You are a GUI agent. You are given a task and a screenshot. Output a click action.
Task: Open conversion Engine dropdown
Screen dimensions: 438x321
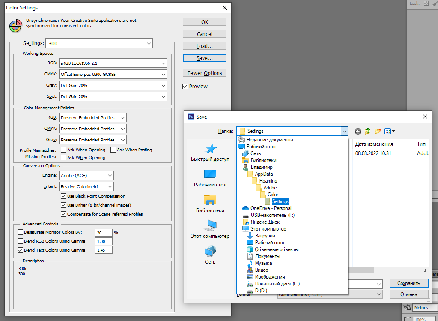click(86, 175)
